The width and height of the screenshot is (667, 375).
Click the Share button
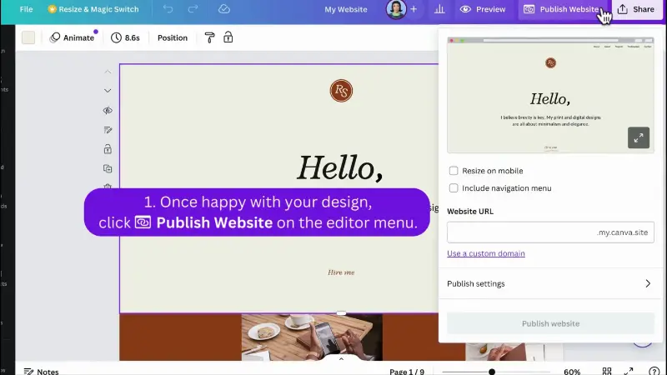tap(637, 9)
